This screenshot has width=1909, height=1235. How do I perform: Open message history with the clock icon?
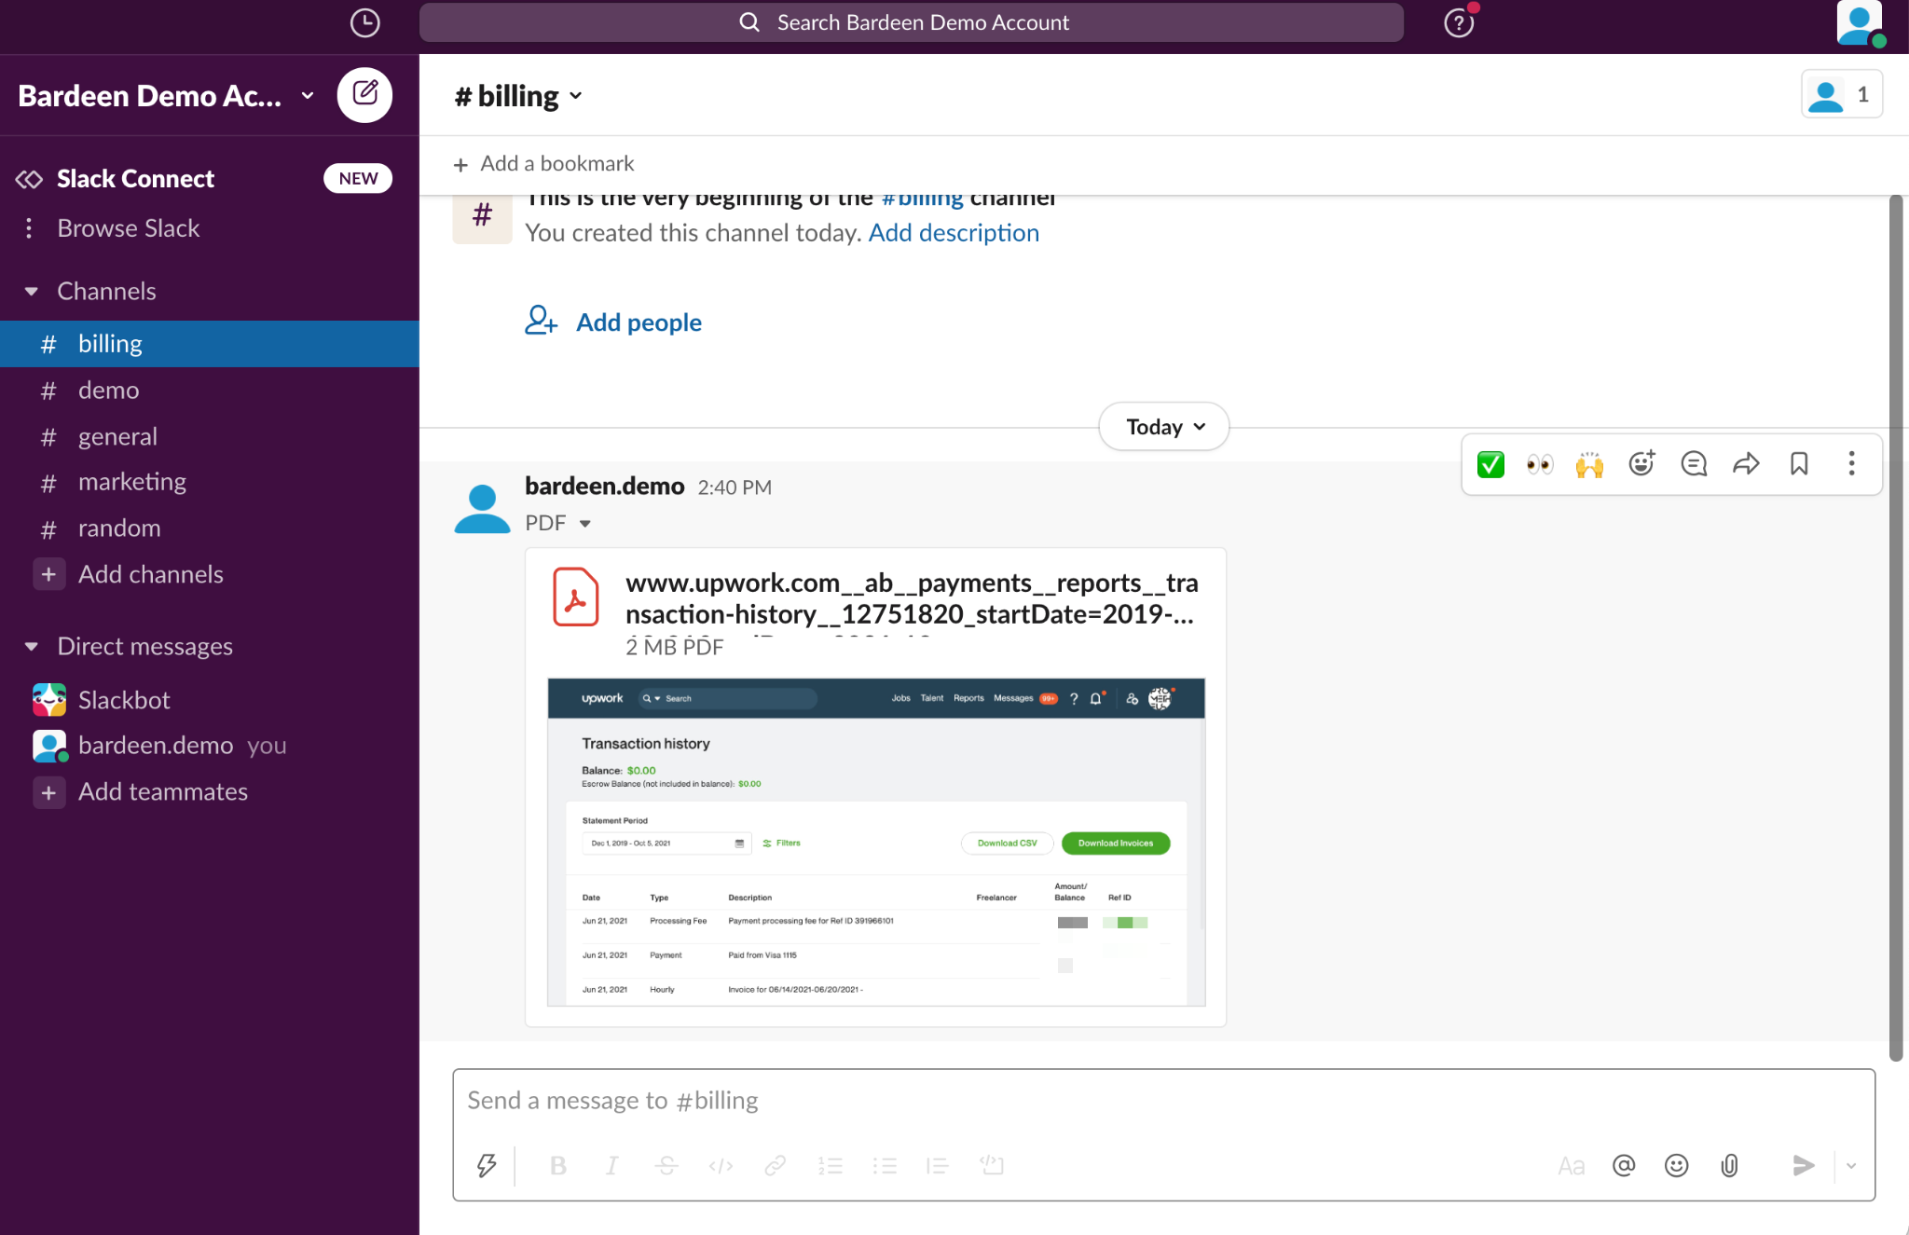click(364, 22)
